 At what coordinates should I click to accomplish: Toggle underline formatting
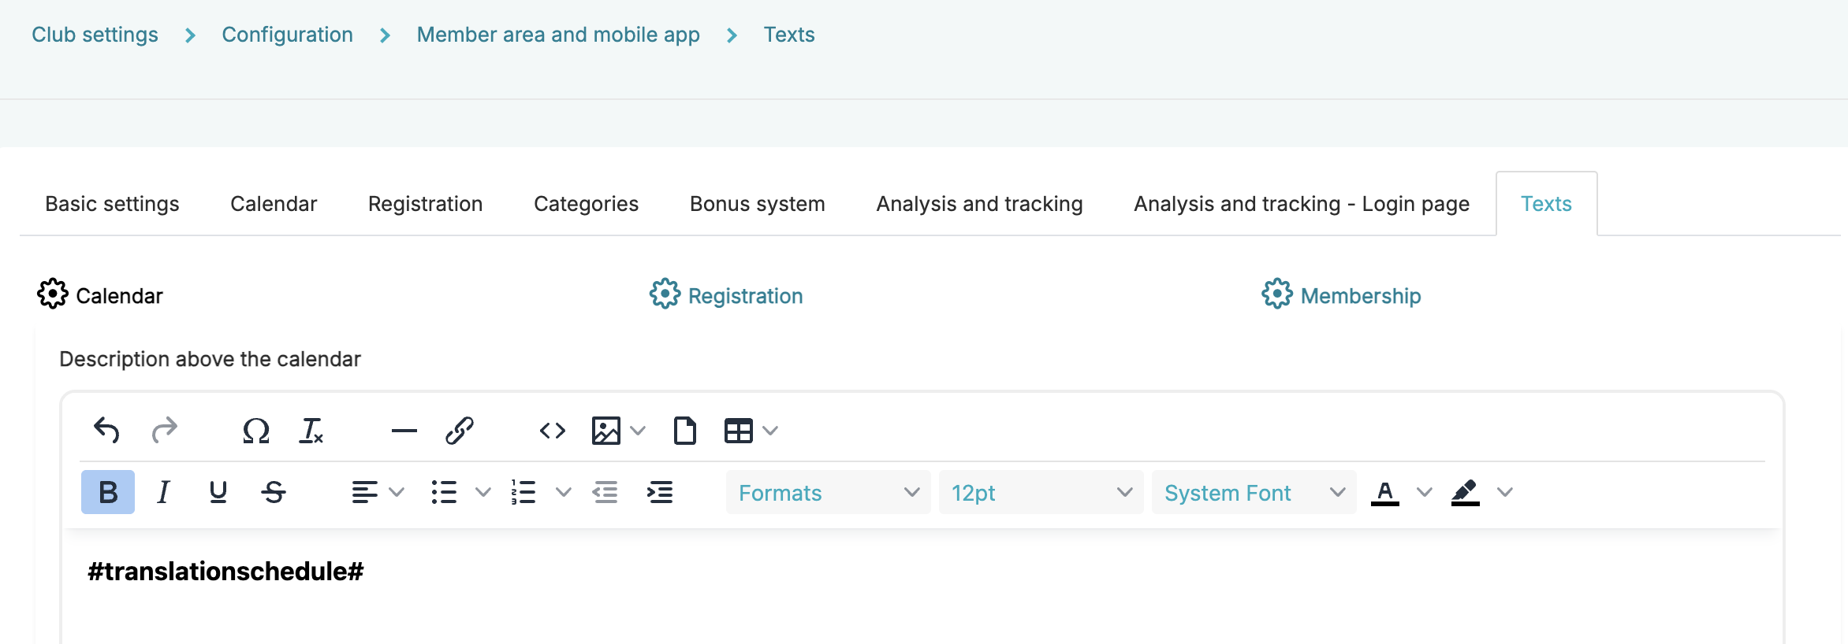[x=218, y=492]
